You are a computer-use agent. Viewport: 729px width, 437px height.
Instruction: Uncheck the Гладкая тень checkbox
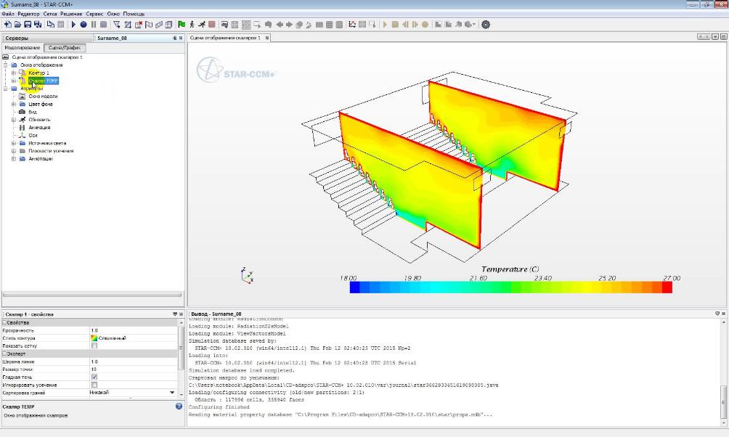tap(94, 377)
